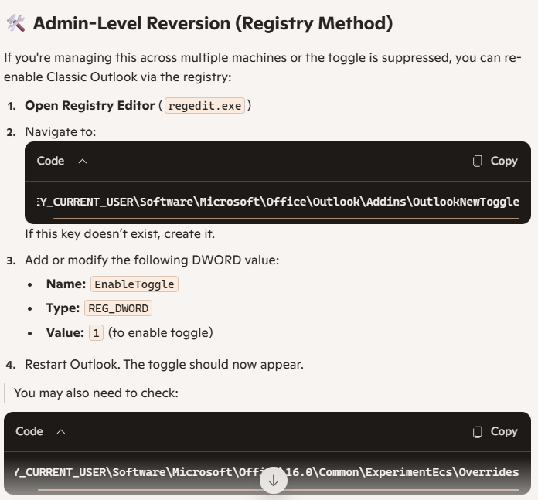The height and width of the screenshot is (500, 538).
Task: Click the ExperimentEcs\Overrides registry path text
Action: pos(267,472)
